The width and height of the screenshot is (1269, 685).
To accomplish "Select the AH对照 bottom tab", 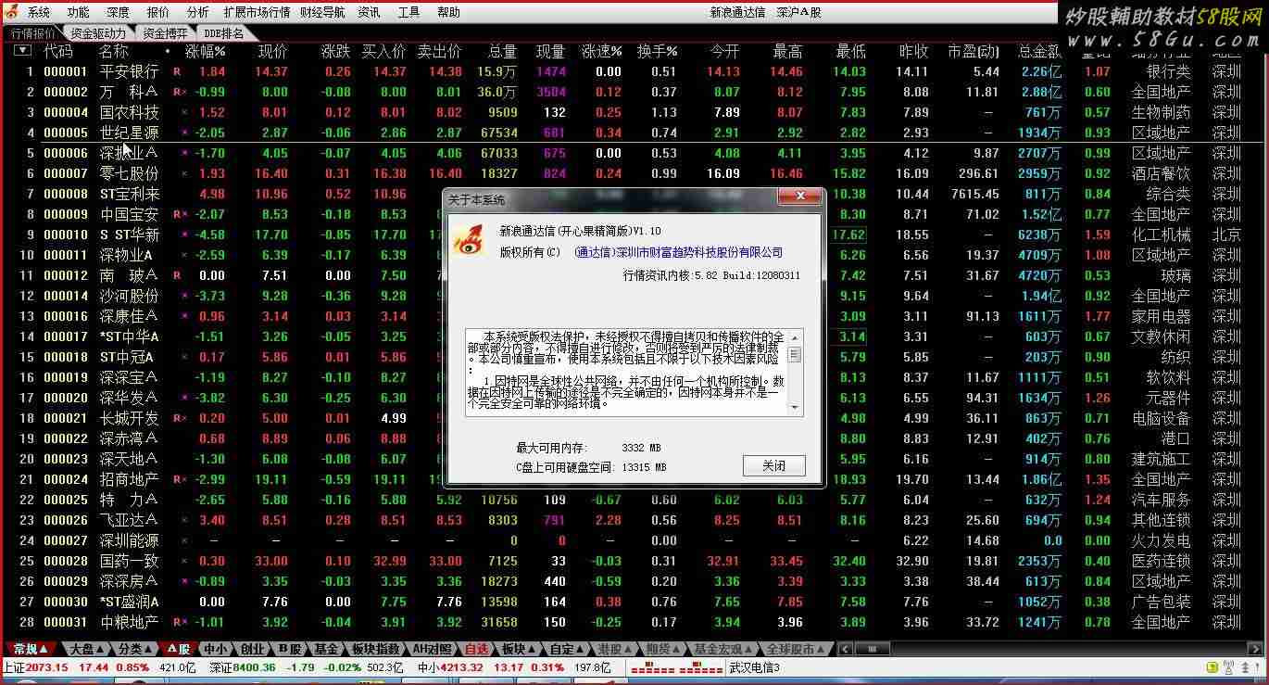I will [x=433, y=649].
